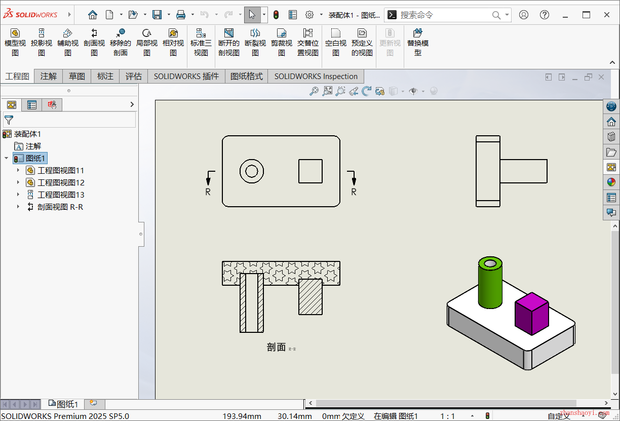
Task: Expand 剖面视图 R-R tree node
Action: [x=18, y=207]
